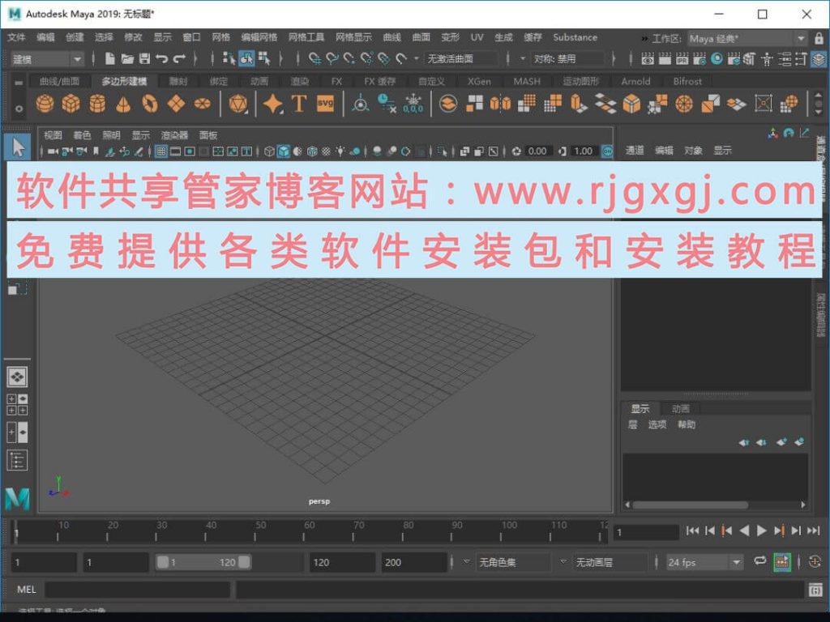Open the Outliner list-layout icon

click(x=17, y=460)
